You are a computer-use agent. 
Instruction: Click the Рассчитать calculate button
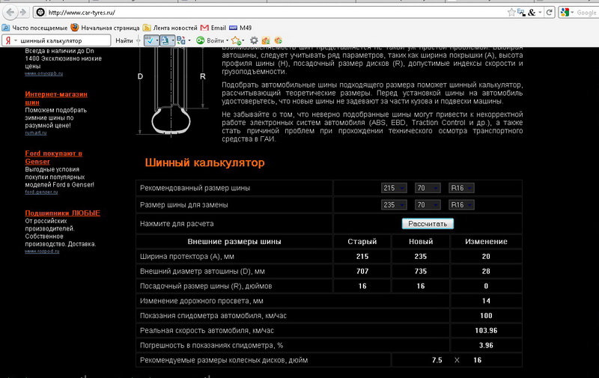click(428, 224)
